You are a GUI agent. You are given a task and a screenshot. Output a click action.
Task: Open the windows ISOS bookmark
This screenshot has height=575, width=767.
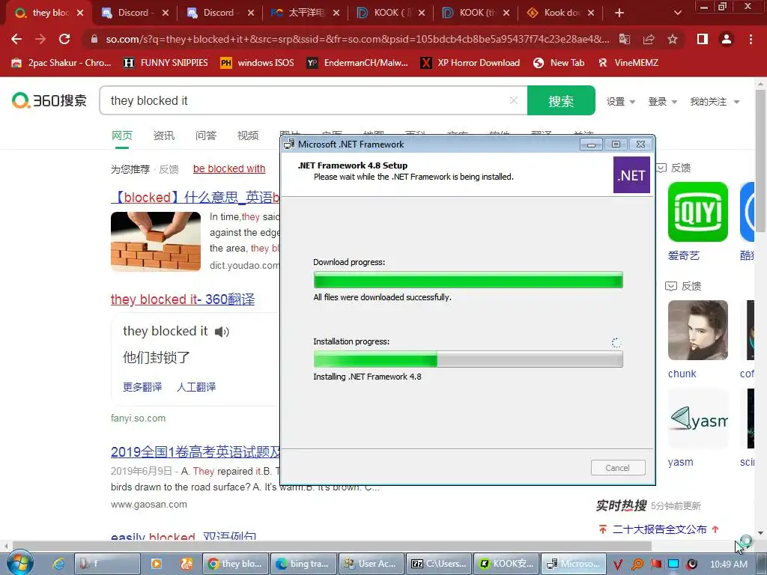click(258, 63)
